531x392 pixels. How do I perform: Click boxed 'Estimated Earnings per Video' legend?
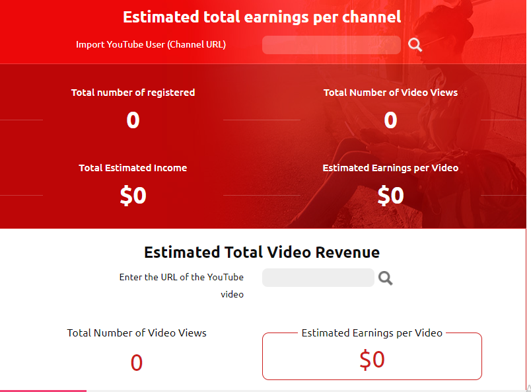click(x=372, y=333)
